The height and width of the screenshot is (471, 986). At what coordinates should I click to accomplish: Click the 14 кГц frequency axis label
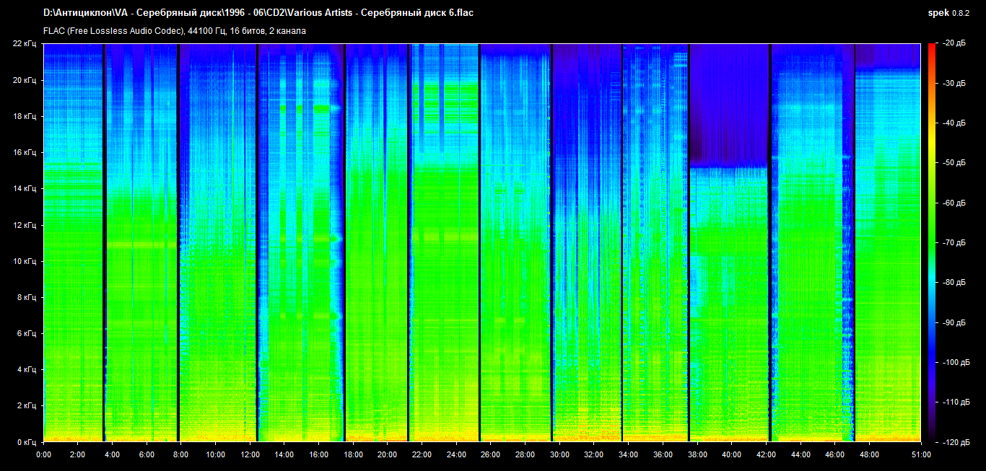(x=25, y=188)
